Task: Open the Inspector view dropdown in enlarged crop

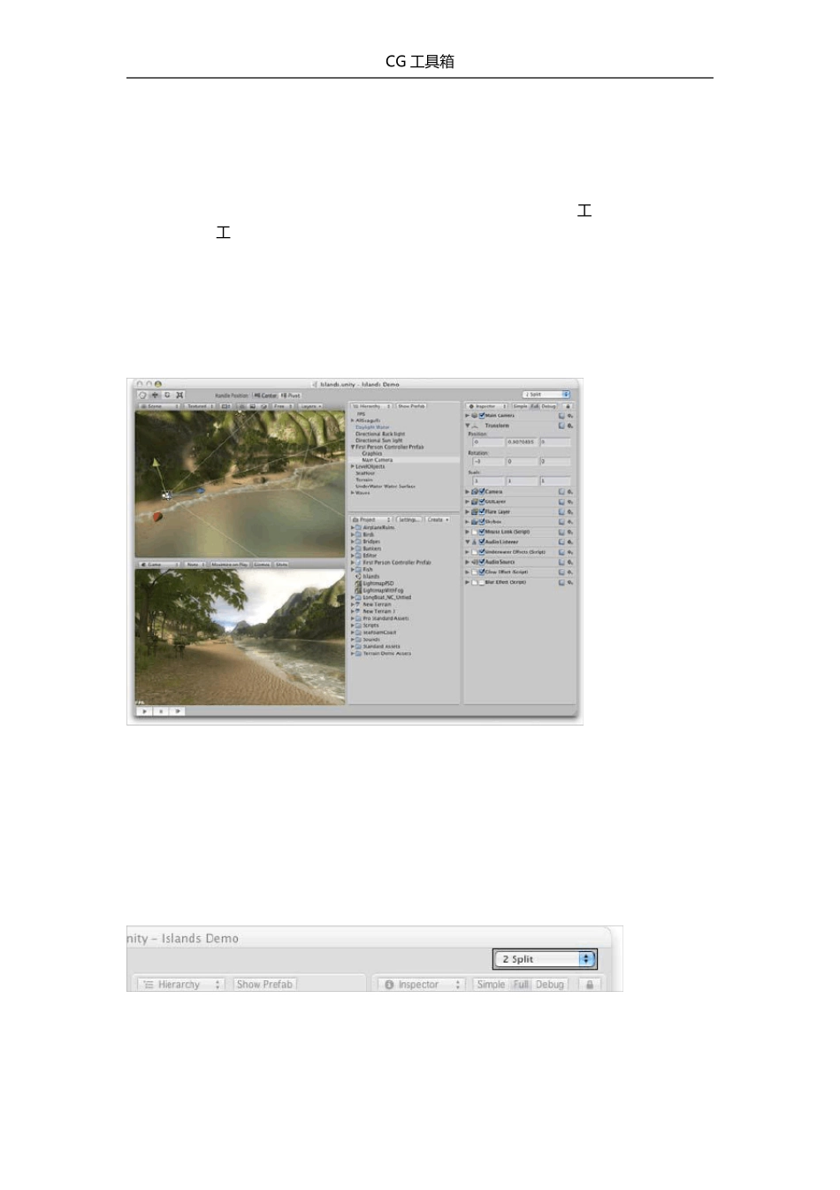Action: point(420,984)
